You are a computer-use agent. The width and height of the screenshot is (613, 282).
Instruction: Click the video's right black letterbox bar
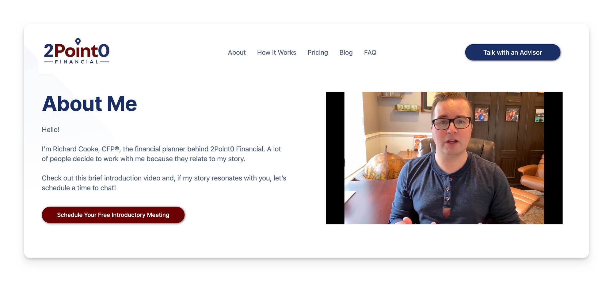pos(554,158)
